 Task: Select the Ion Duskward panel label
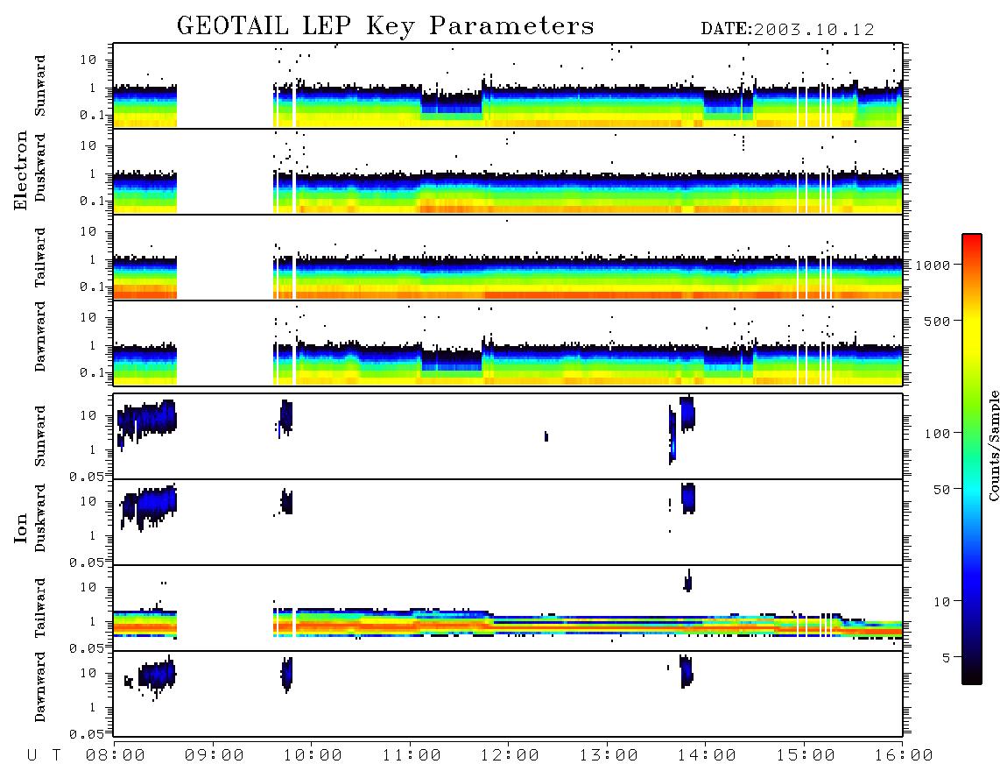click(39, 518)
